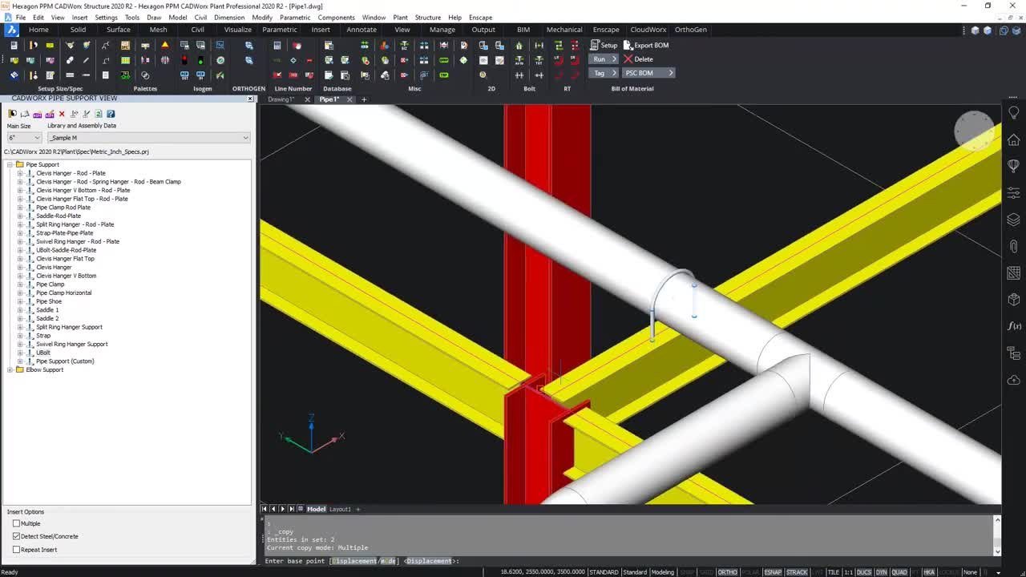Click command history scroll-up arrow
The height and width of the screenshot is (577, 1026).
pyautogui.click(x=997, y=520)
